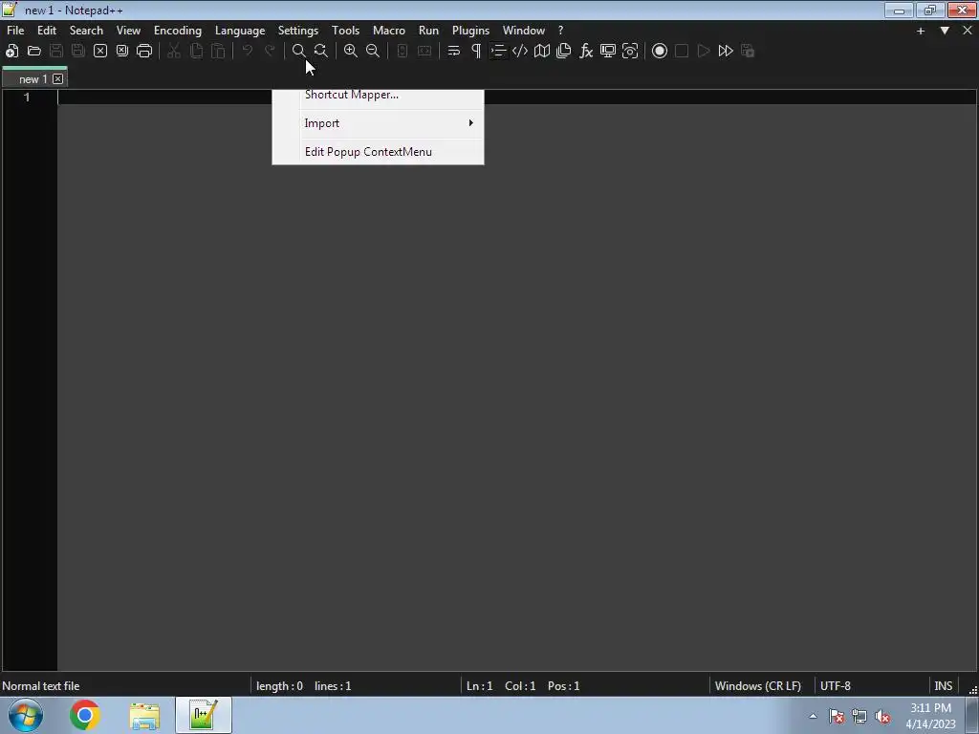Open the File menu
This screenshot has width=979, height=734.
pyautogui.click(x=15, y=31)
